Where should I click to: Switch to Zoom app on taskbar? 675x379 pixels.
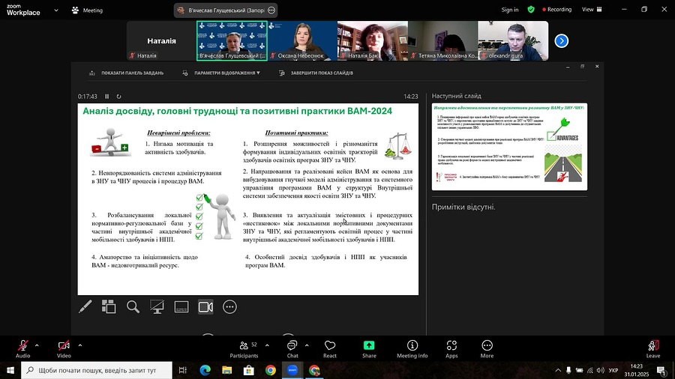pyautogui.click(x=292, y=370)
